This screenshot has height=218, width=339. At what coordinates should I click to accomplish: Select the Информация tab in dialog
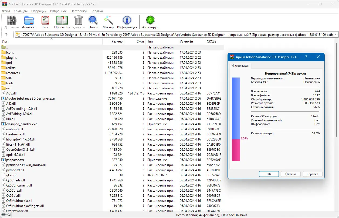(x=240, y=66)
